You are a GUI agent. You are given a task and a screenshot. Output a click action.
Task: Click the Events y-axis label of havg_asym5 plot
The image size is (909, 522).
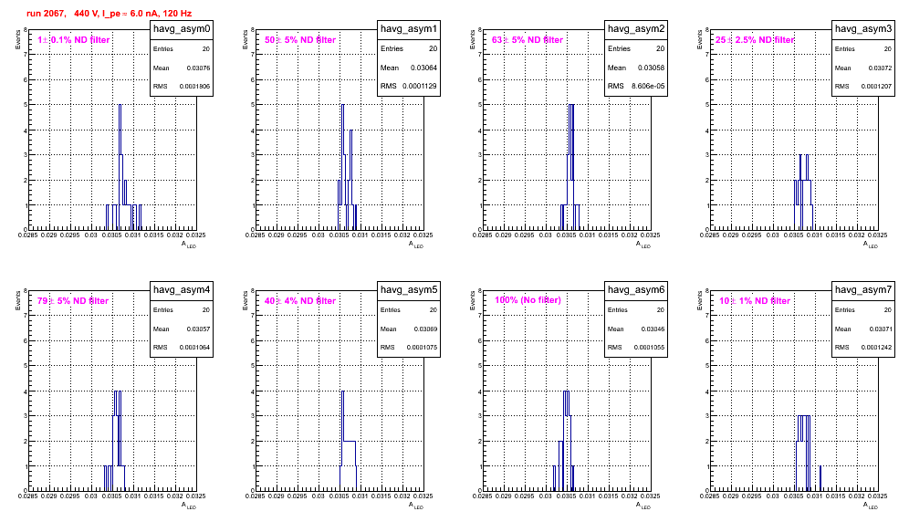pyautogui.click(x=246, y=300)
